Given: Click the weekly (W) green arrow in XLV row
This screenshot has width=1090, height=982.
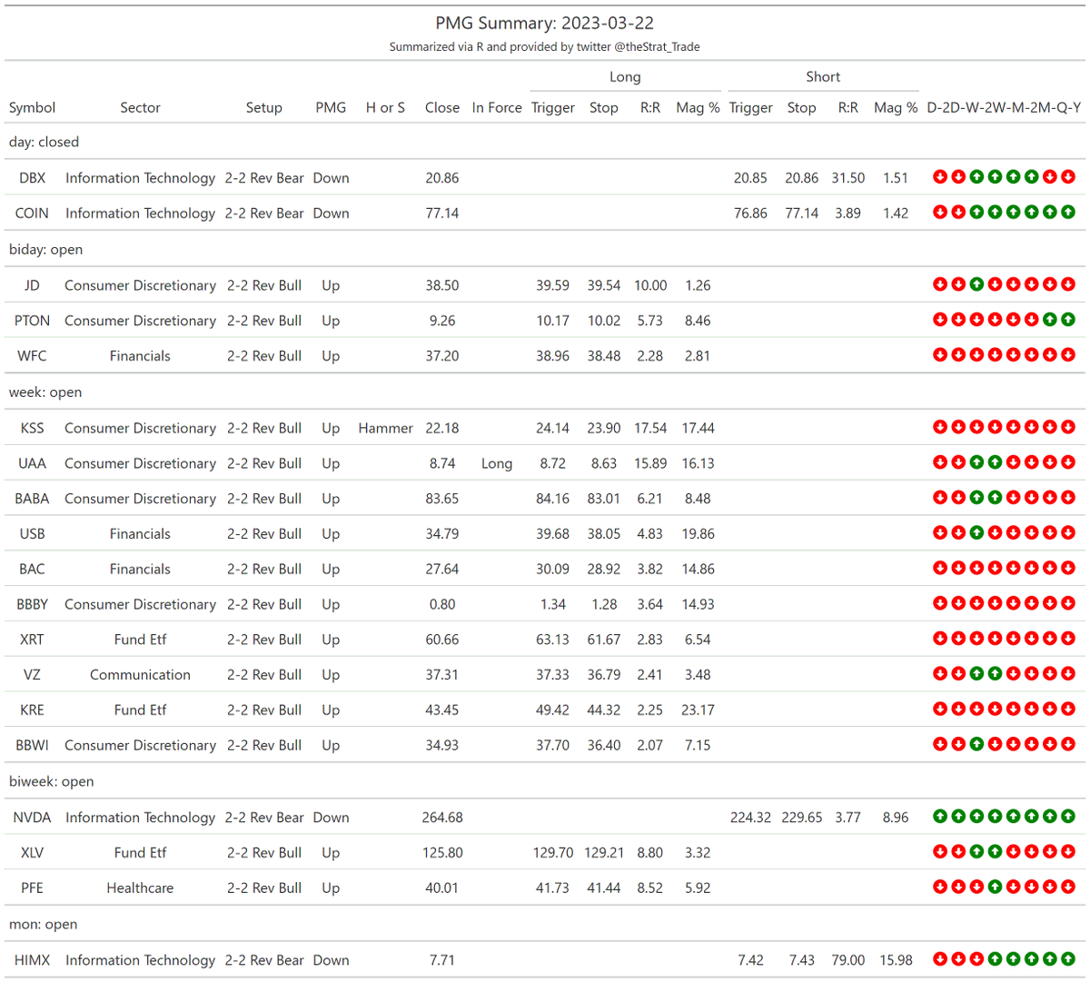Looking at the screenshot, I should pyautogui.click(x=976, y=851).
